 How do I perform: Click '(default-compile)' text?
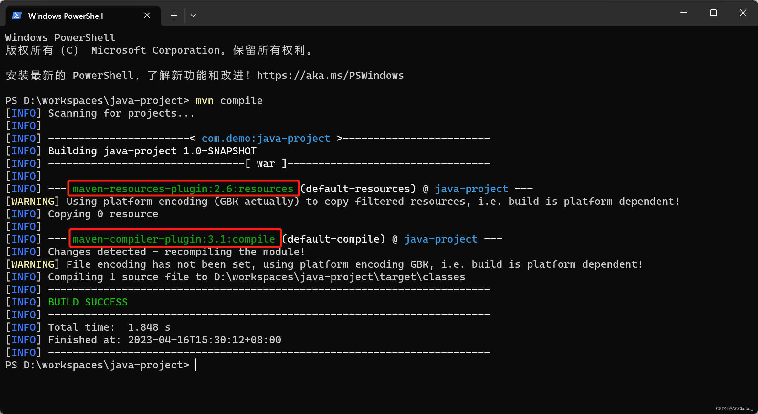tap(334, 239)
